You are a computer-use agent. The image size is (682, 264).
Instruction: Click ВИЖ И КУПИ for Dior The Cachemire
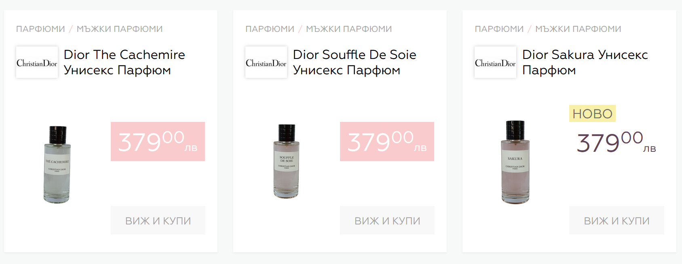click(158, 220)
